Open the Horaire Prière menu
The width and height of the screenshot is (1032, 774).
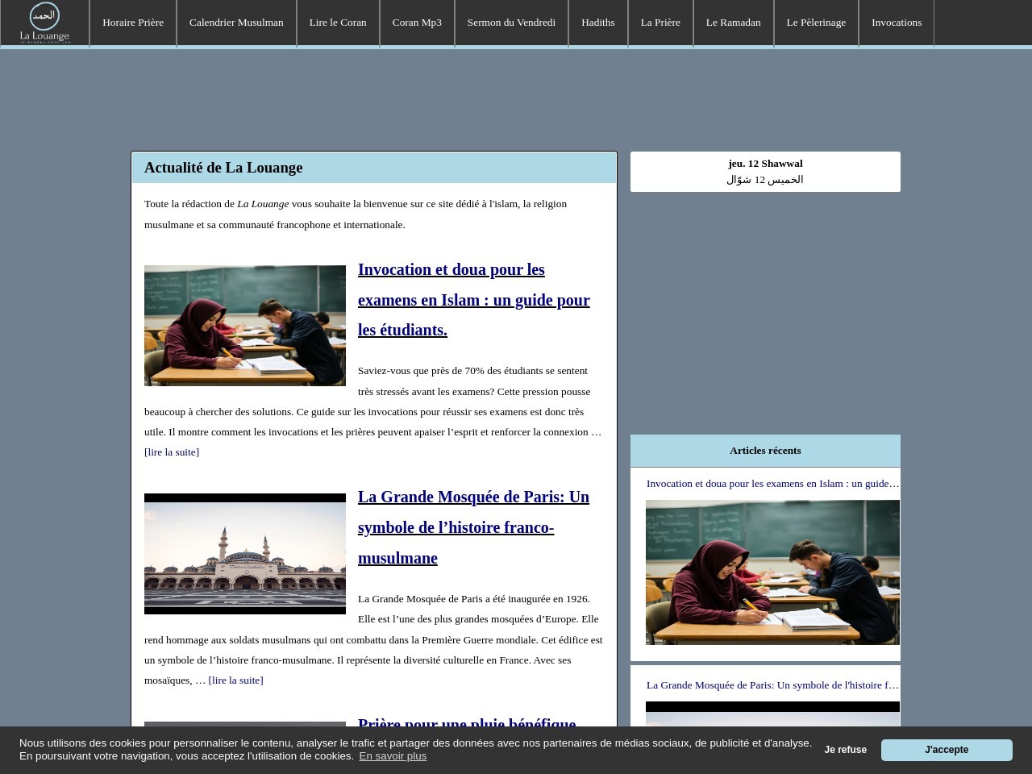[x=133, y=23]
